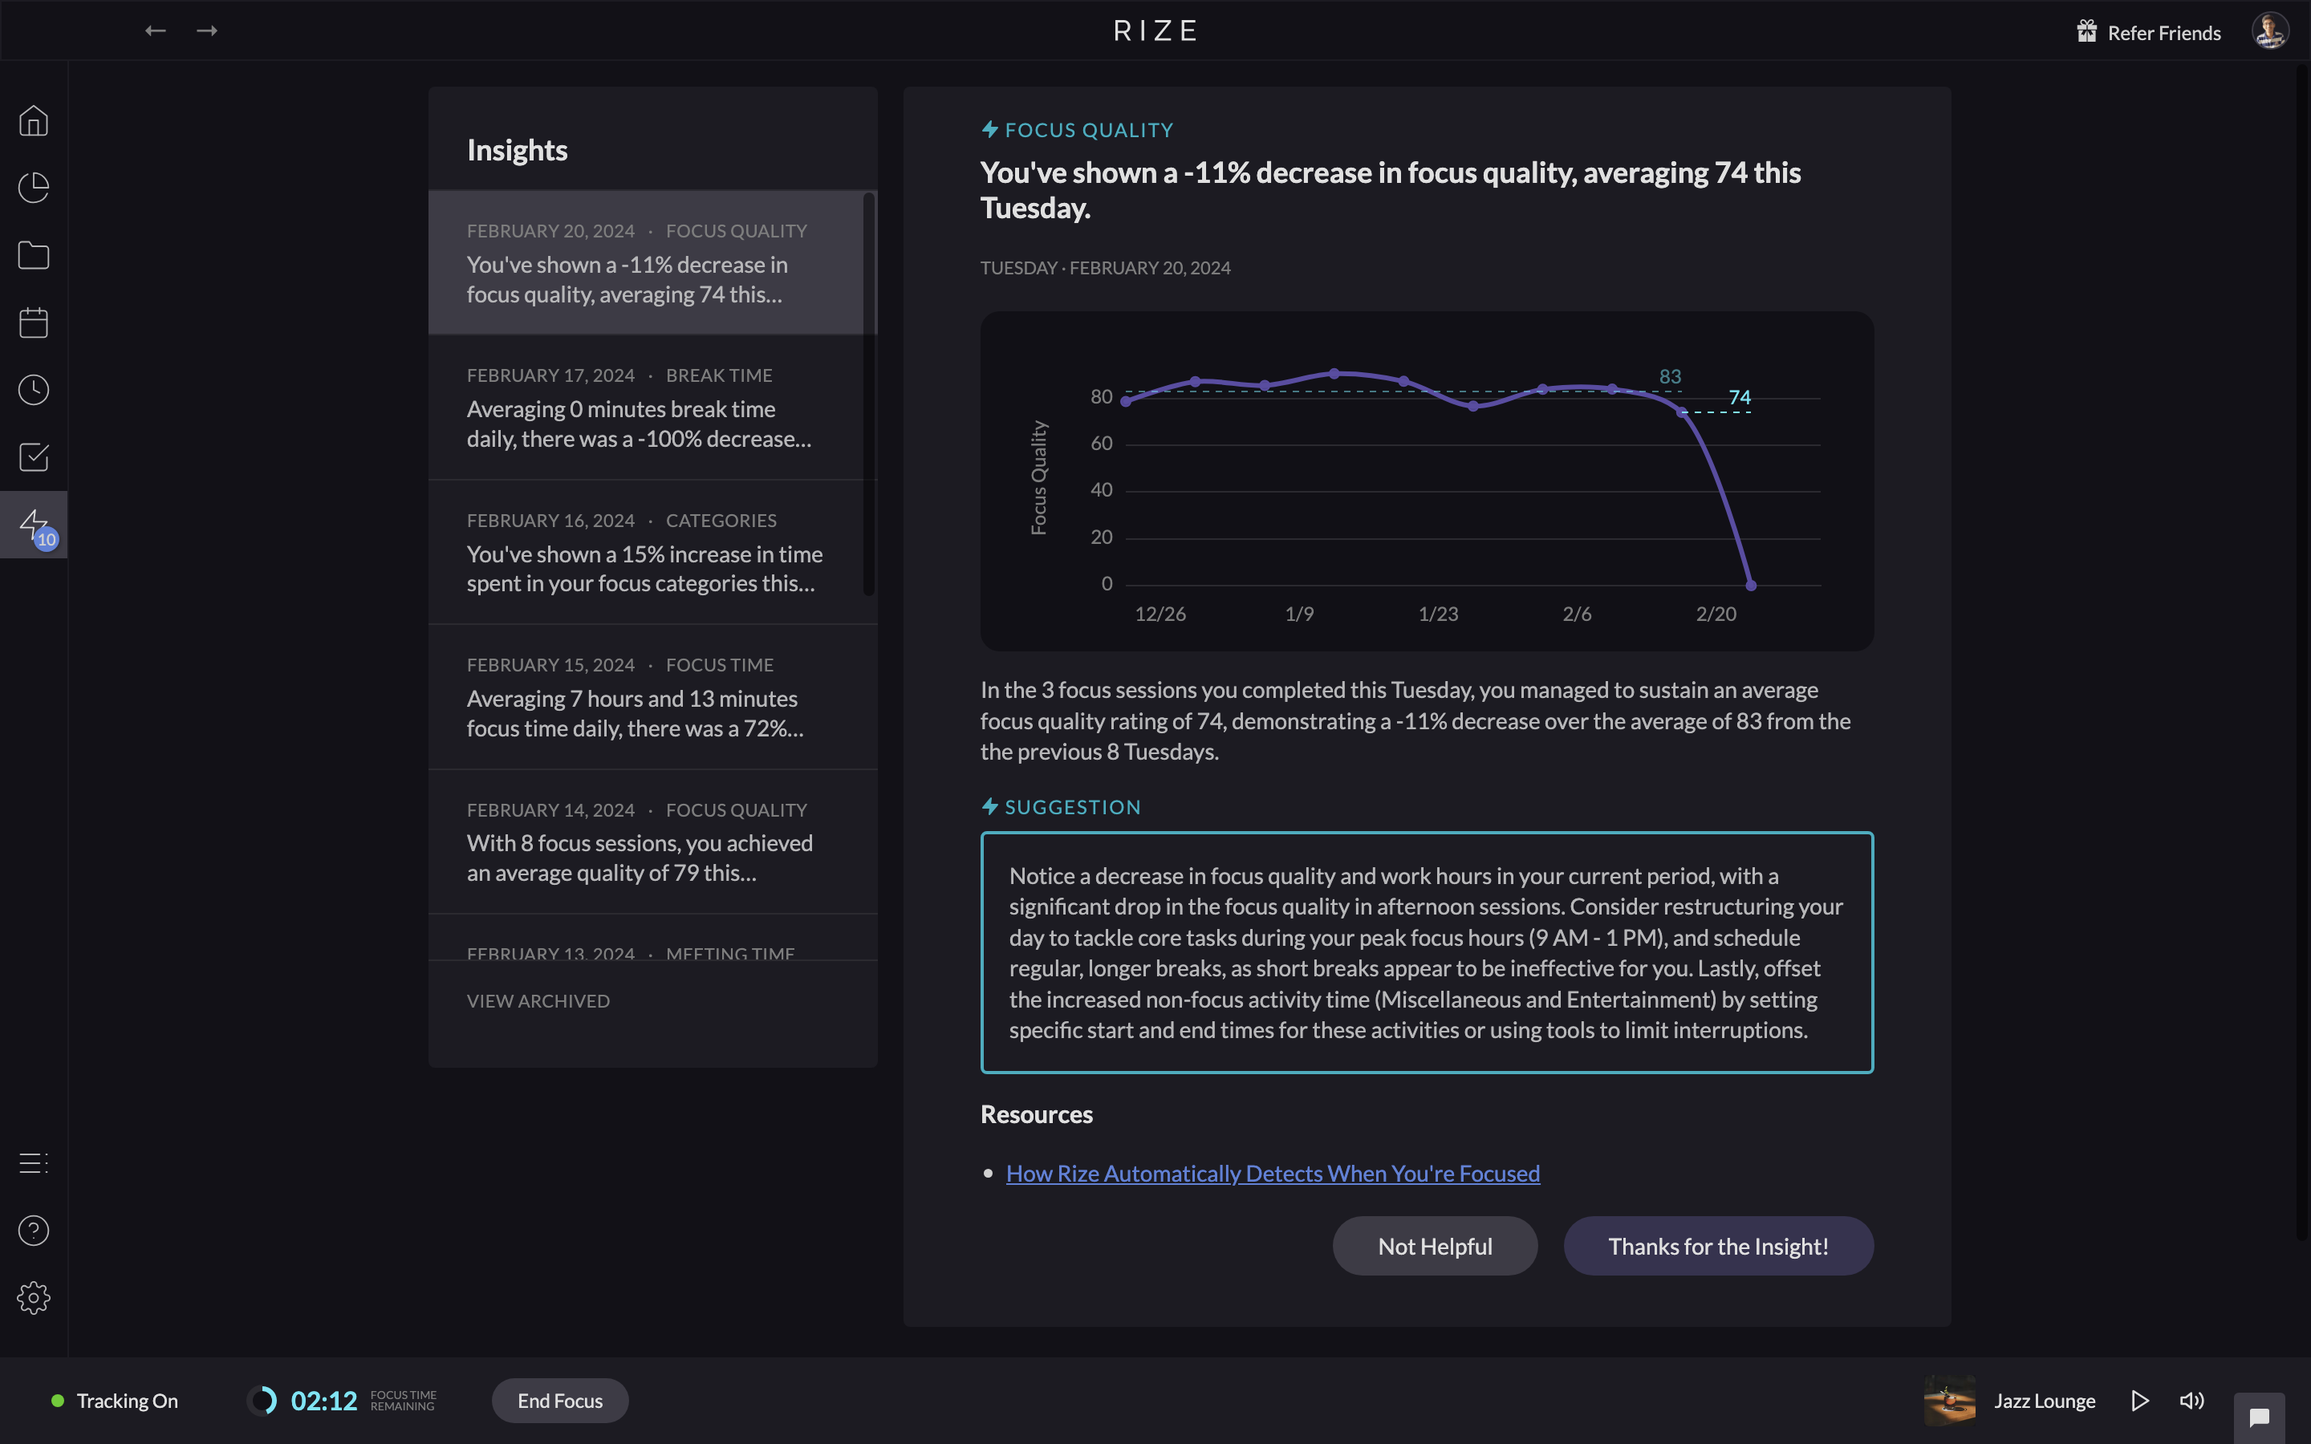This screenshot has height=1444, width=2311.
Task: Click the RIZE logo title
Action: point(1155,30)
